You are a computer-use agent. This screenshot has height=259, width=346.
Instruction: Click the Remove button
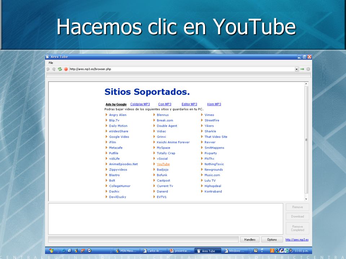297,207
